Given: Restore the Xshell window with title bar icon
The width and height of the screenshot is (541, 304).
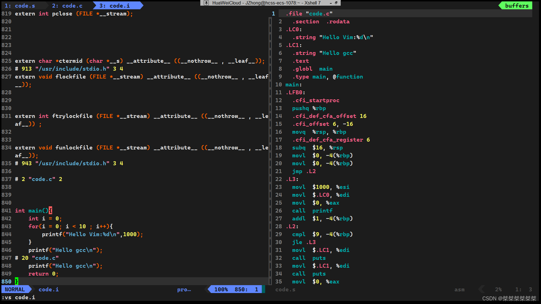Looking at the screenshot, I should (336, 3).
